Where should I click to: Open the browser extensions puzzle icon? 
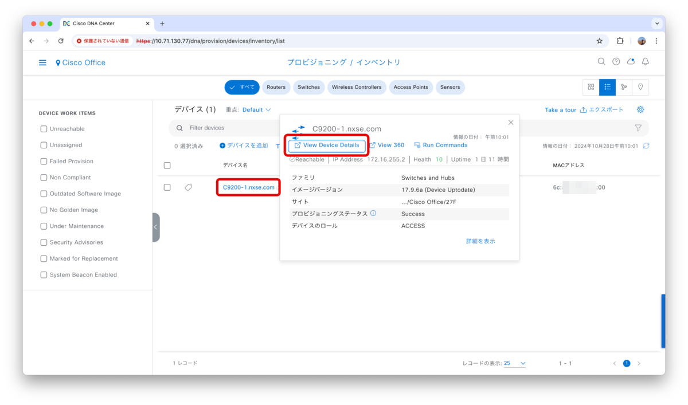(620, 41)
